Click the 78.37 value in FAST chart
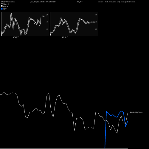Viewport: 149px width, 149px height. point(44,16)
